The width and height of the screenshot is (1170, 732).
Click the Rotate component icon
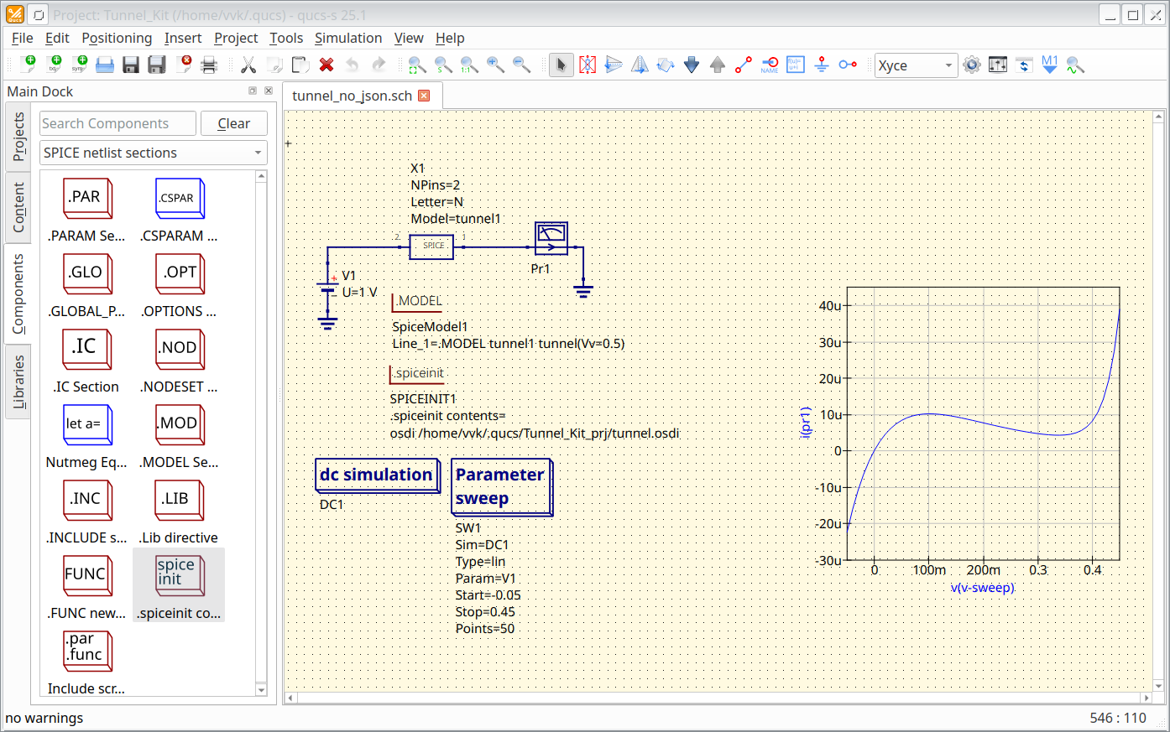pyautogui.click(x=666, y=65)
